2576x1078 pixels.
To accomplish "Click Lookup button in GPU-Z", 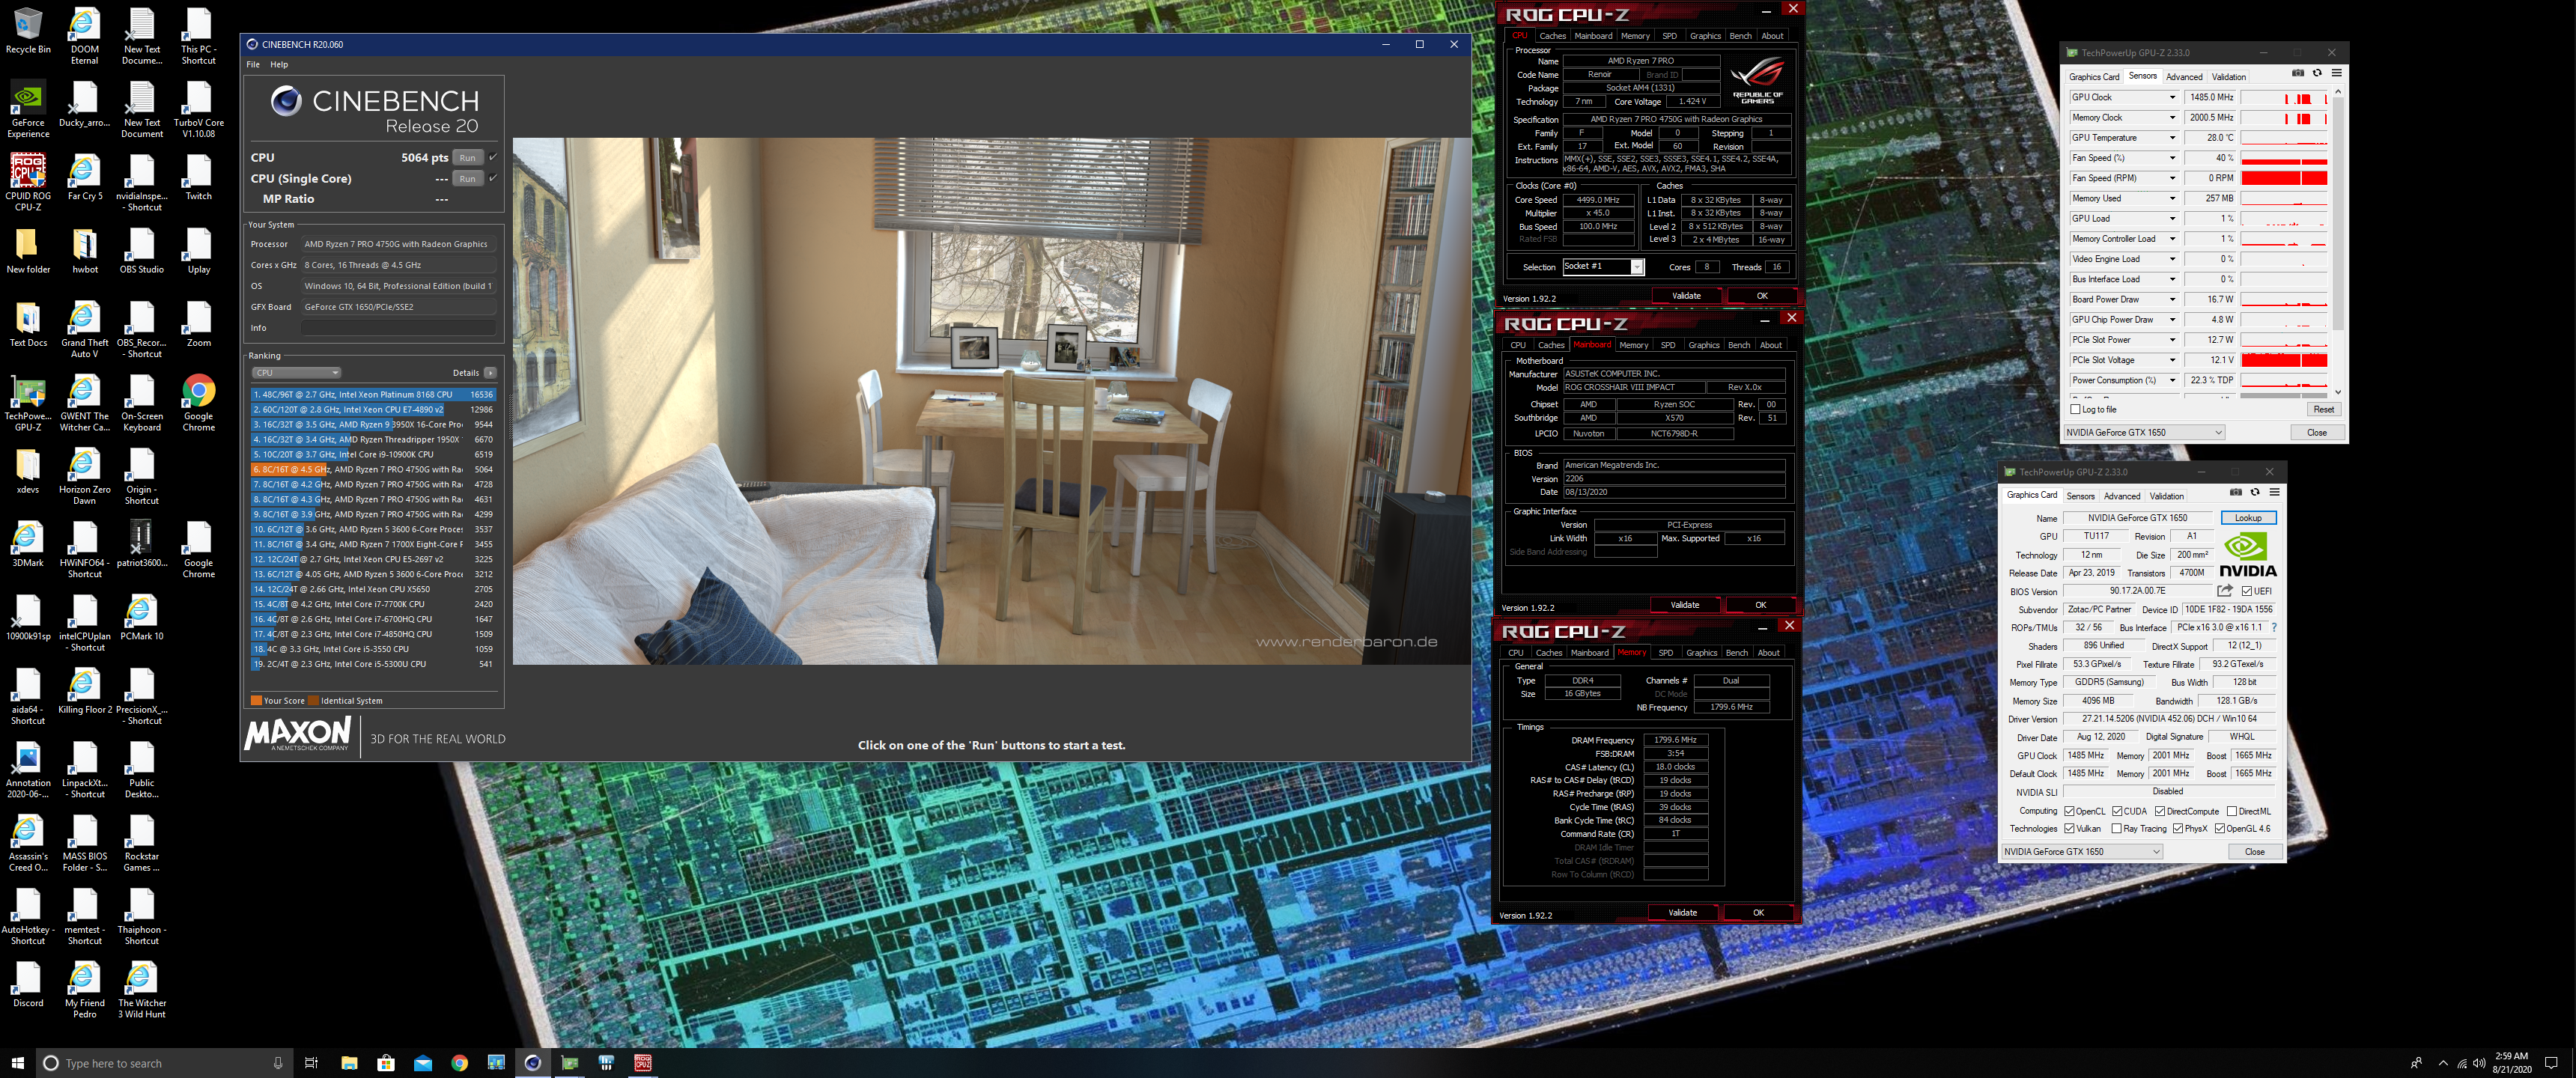I will click(2248, 518).
